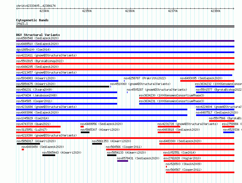Click the 42360k ruler position
Image resolution: width=242 pixels, height=183 pixels.
tap(130, 11)
